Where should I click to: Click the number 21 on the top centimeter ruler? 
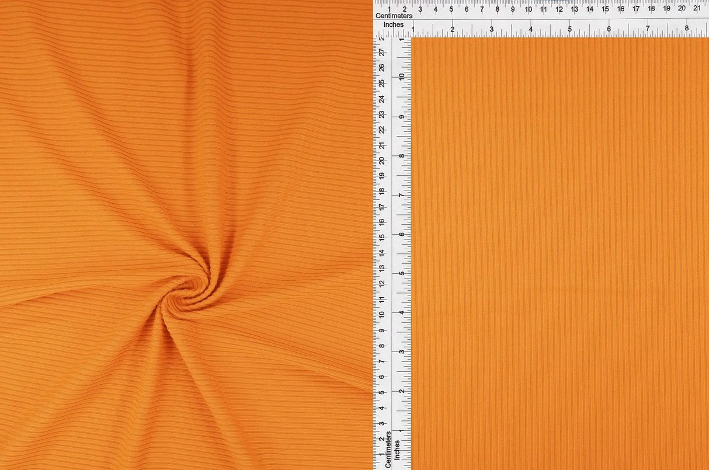click(x=697, y=8)
